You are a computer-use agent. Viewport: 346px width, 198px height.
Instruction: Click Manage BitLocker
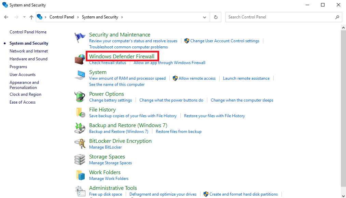tap(106, 147)
